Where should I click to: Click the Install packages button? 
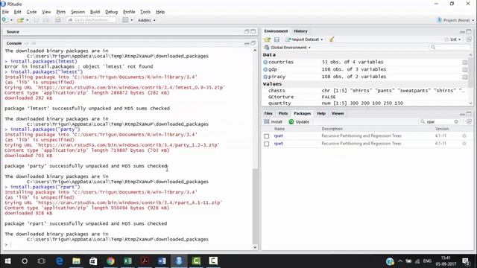click(x=274, y=121)
